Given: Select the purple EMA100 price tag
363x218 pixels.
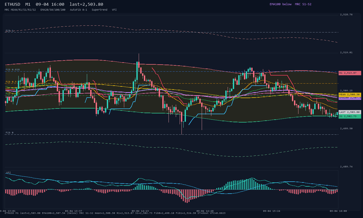Looking at the screenshot, I should pos(350,98).
